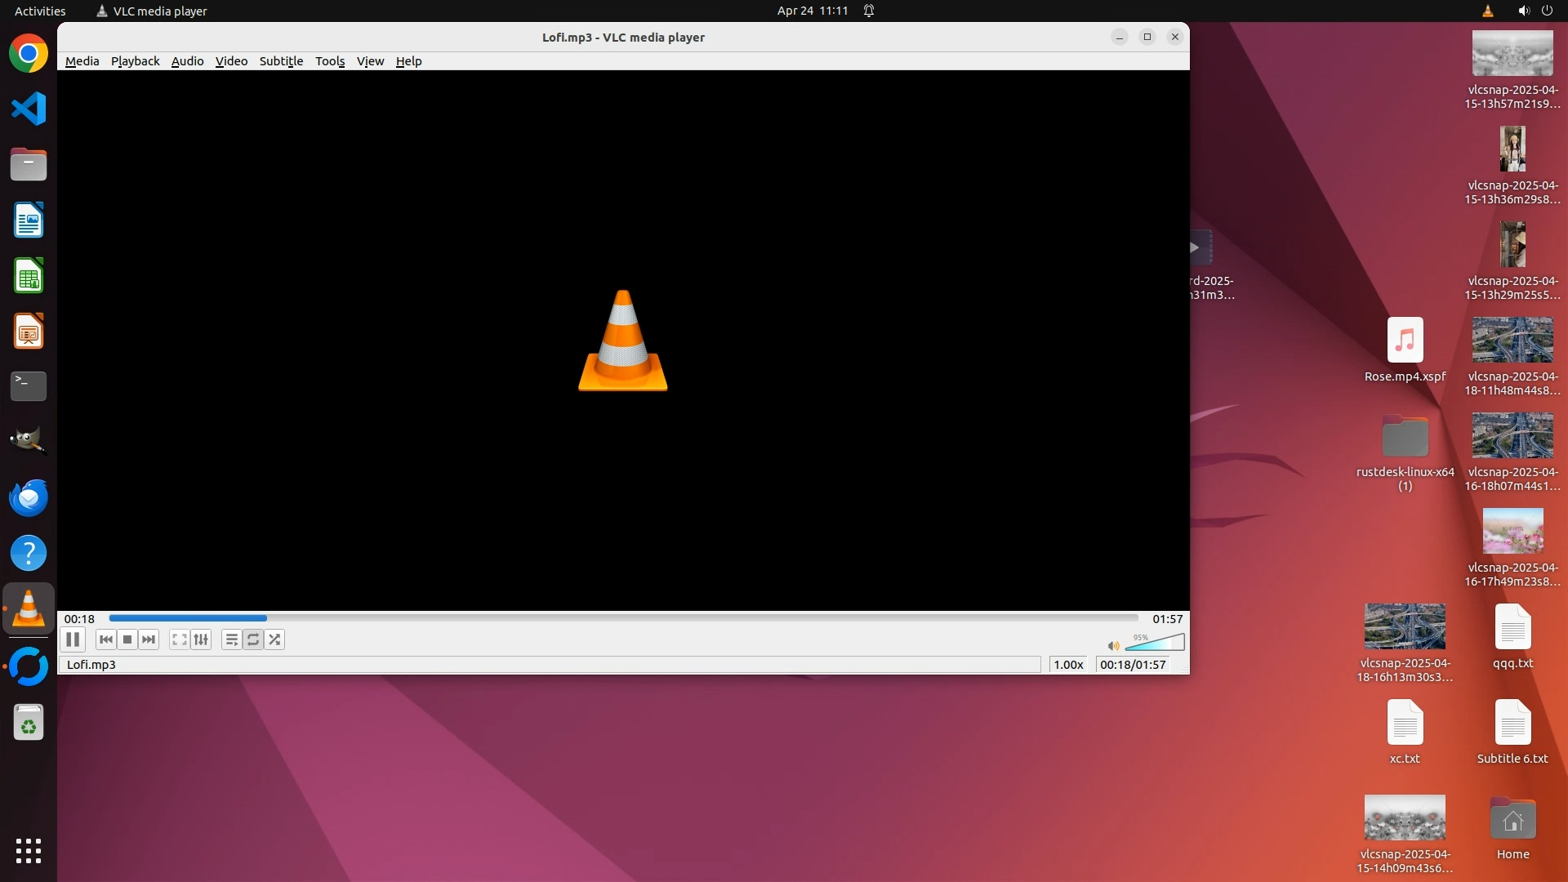Click the 1.00x playback speed label
The image size is (1568, 882).
pyautogui.click(x=1068, y=665)
